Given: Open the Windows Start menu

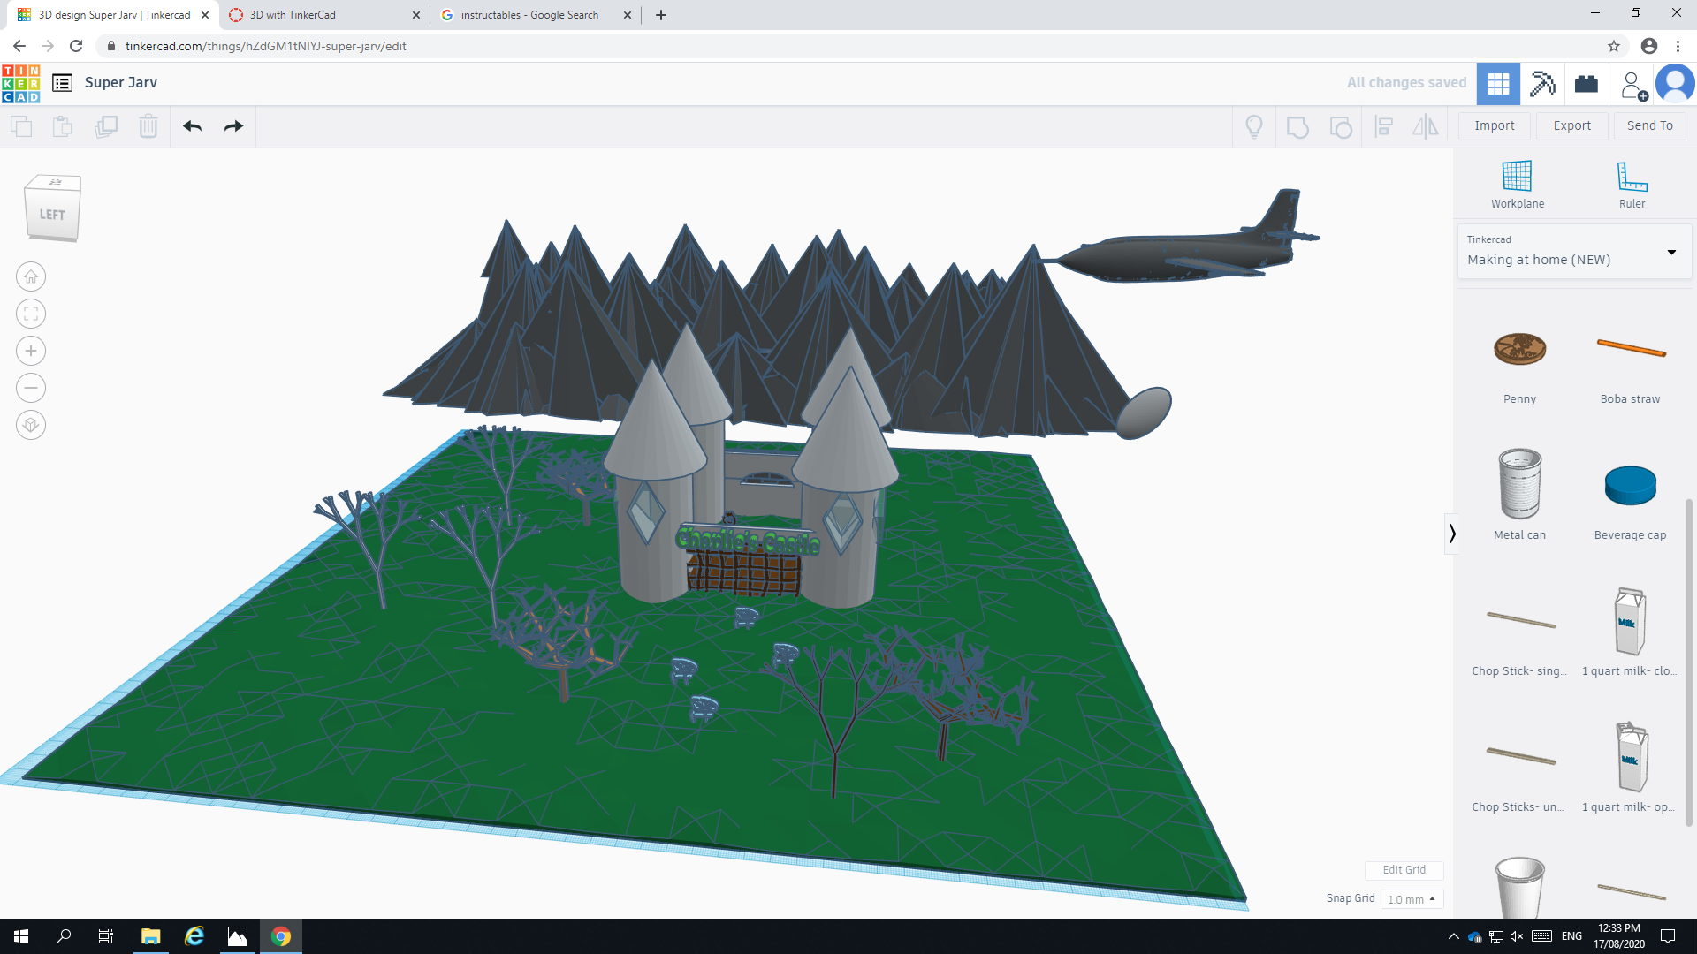Looking at the screenshot, I should tap(21, 936).
